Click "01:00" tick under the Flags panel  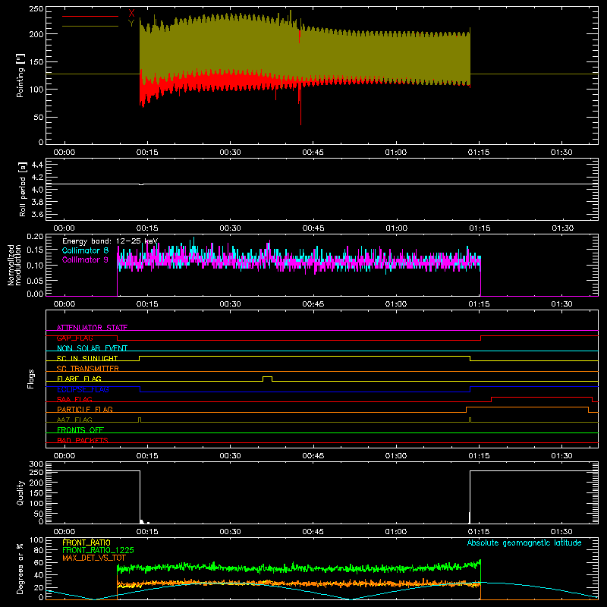(x=396, y=456)
